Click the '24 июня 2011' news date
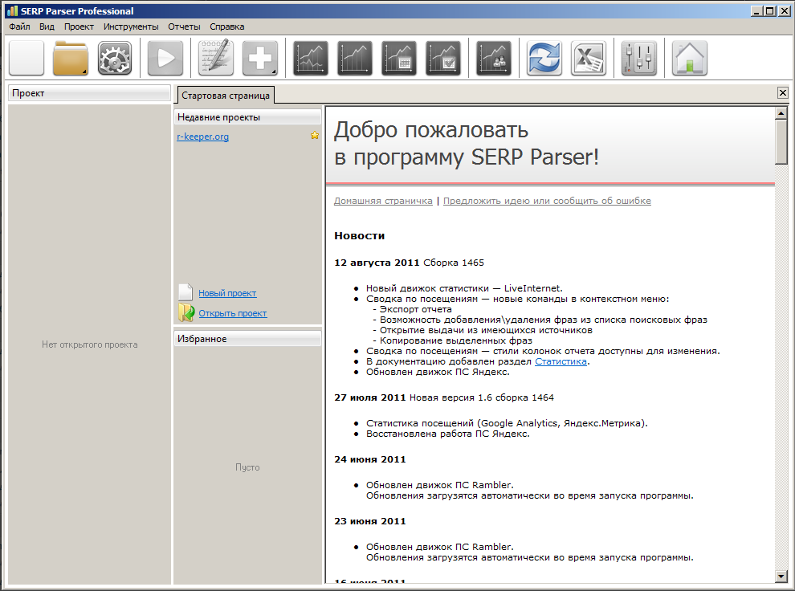This screenshot has width=795, height=591. coord(370,459)
